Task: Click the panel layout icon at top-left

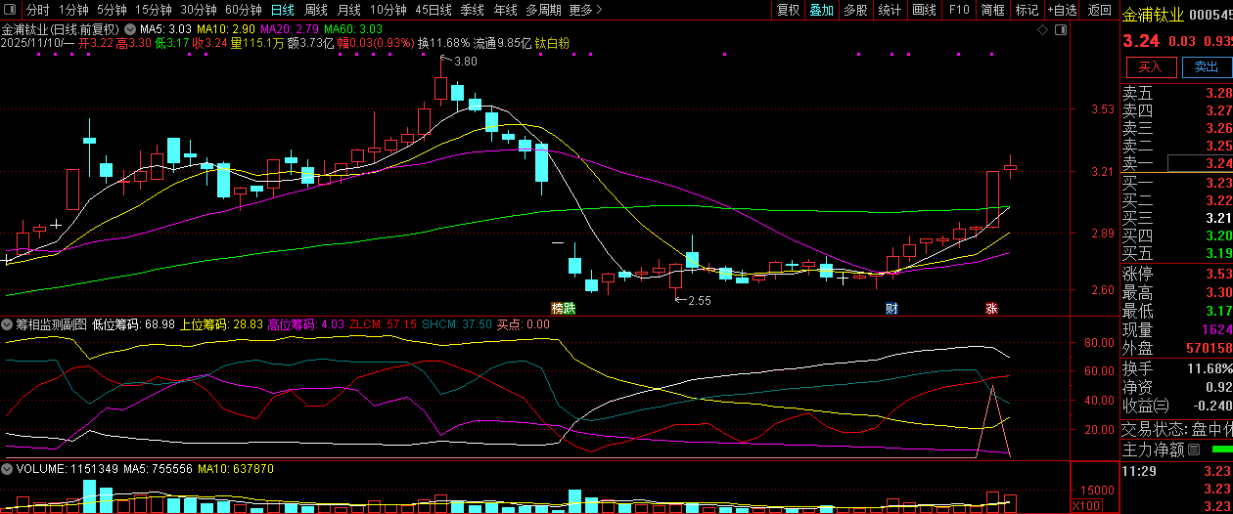Action: pos(9,10)
